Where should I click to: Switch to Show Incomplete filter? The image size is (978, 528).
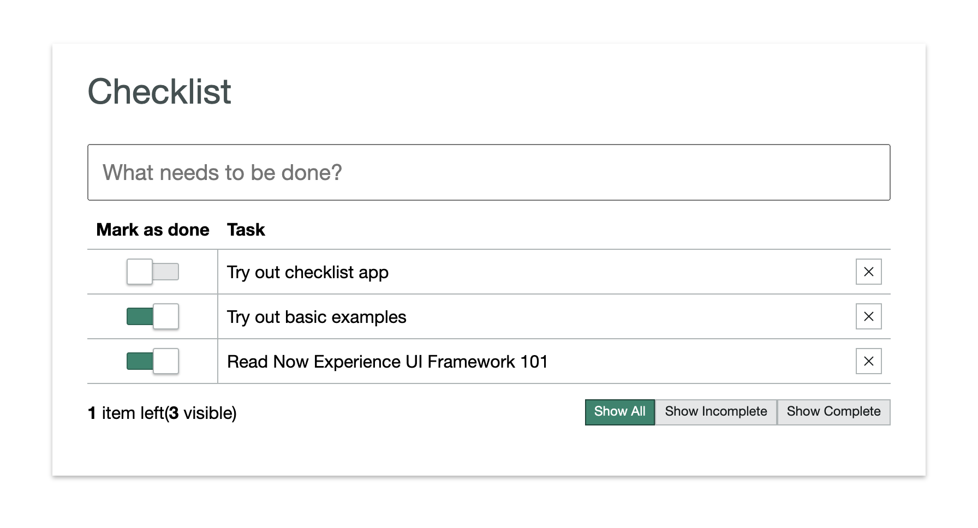click(x=715, y=412)
